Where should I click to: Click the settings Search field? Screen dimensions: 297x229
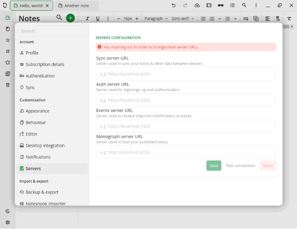[52, 31]
